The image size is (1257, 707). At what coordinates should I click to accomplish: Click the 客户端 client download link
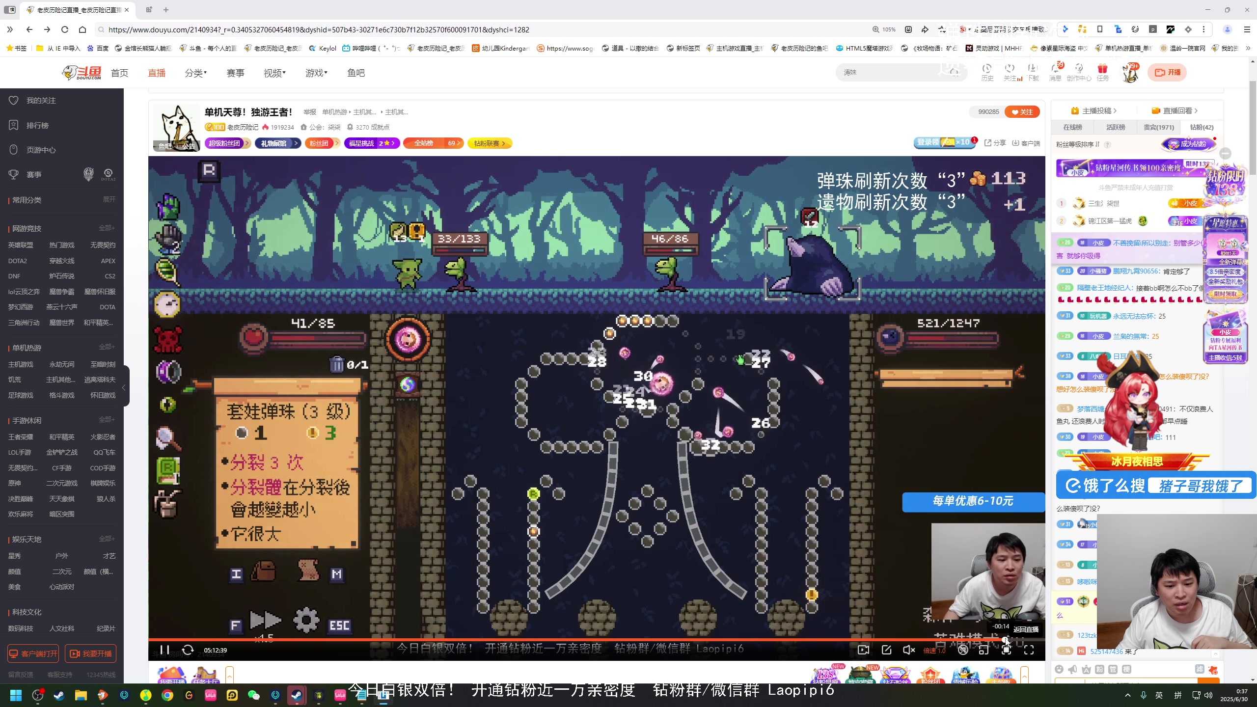(x=1026, y=143)
